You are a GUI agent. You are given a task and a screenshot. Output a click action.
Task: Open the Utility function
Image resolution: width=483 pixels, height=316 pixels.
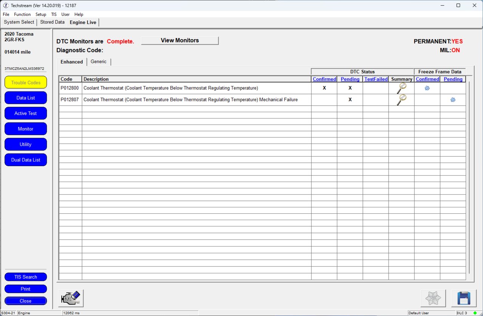tap(26, 144)
